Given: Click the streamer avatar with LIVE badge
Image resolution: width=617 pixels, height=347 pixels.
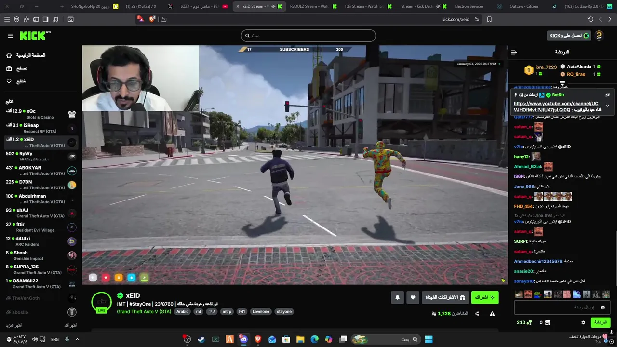Looking at the screenshot, I should [101, 302].
